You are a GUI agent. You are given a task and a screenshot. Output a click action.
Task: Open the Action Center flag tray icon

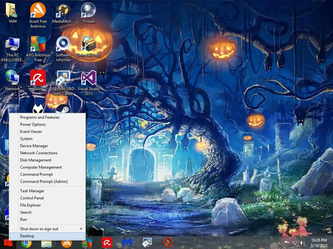286,243
